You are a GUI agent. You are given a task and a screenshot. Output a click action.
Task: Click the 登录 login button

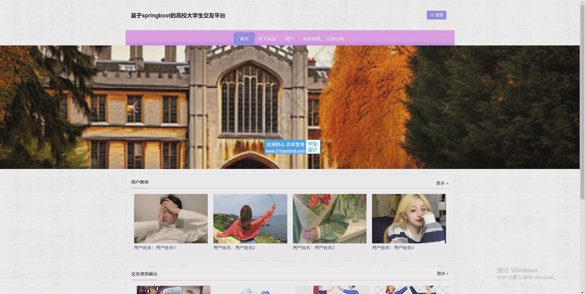436,15
